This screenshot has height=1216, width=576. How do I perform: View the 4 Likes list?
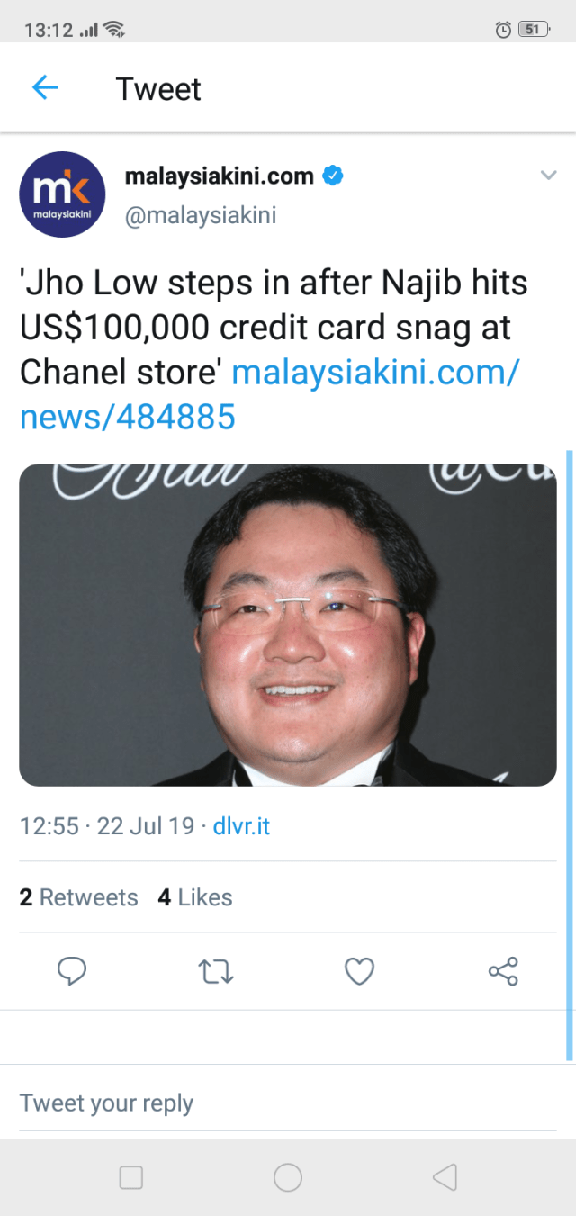(195, 897)
